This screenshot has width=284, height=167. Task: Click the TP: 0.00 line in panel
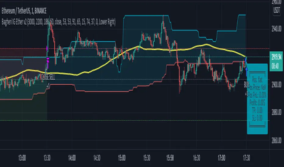pos(257,110)
